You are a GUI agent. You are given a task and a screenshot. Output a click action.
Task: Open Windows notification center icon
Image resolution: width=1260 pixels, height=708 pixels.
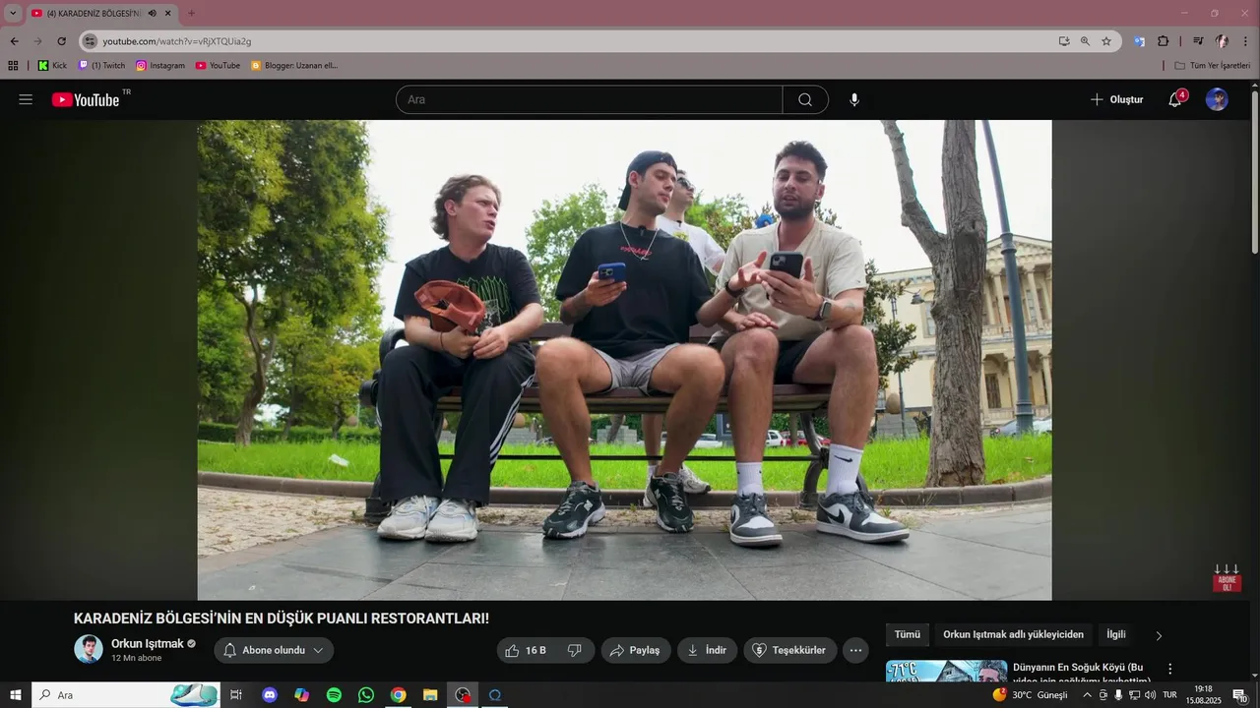coord(1240,695)
